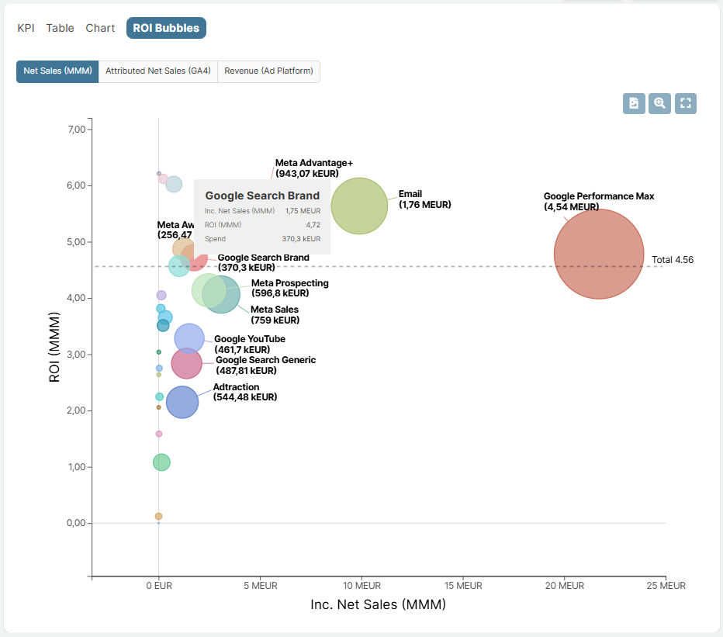Screen dimensions: 723x637
Task: Open the Chart tab
Action: (x=100, y=28)
